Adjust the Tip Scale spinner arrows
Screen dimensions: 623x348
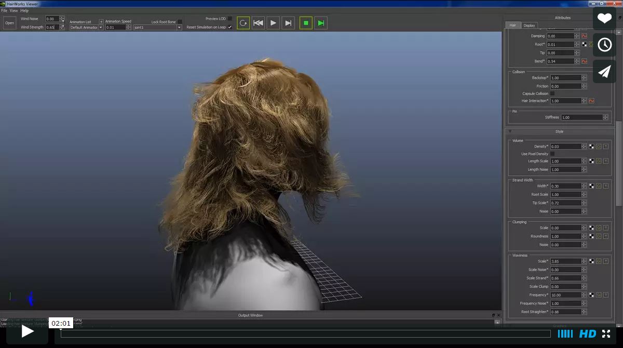click(584, 203)
